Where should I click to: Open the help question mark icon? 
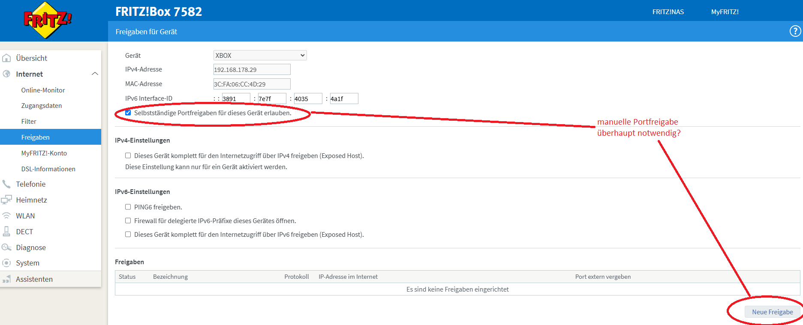click(795, 31)
